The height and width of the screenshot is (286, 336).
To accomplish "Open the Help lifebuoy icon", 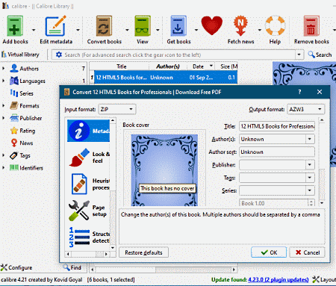I will click(275, 25).
